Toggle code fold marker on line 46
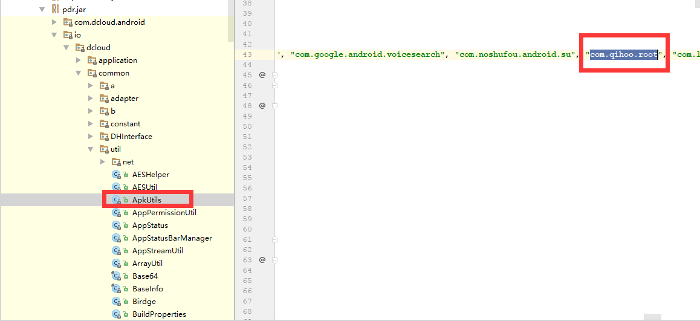700x321 pixels. [275, 85]
